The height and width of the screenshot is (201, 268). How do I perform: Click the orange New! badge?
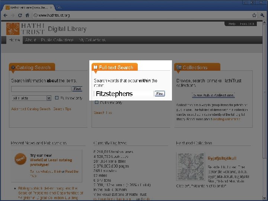(x=20, y=159)
